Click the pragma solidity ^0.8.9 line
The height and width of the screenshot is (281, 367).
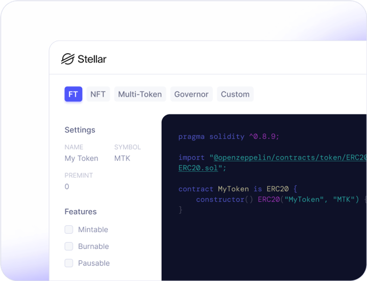point(229,137)
